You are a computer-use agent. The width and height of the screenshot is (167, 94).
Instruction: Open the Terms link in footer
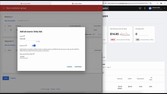click(x=58, y=89)
